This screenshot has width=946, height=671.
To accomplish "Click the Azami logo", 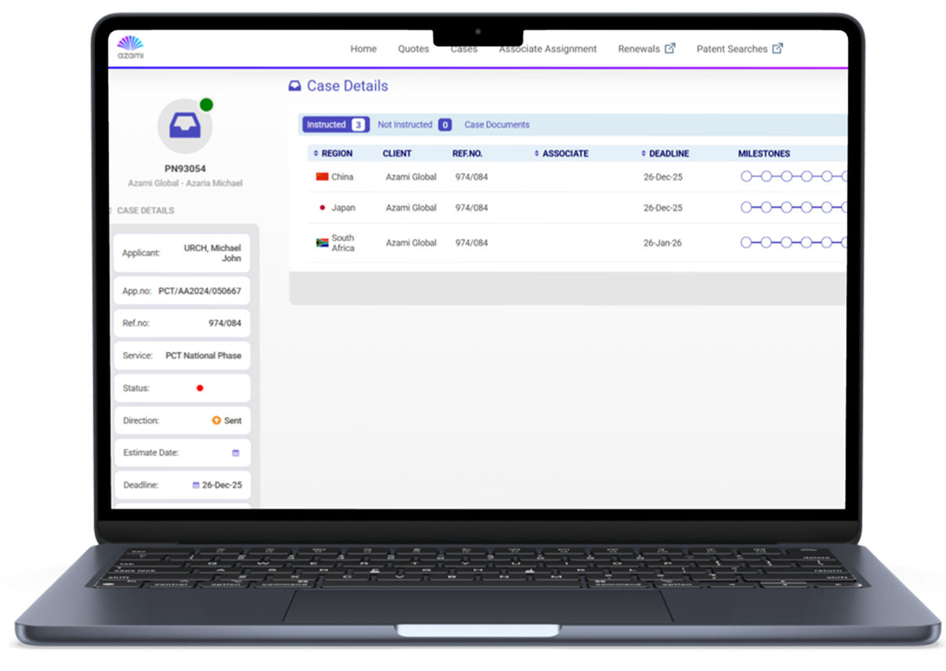I will [130, 47].
